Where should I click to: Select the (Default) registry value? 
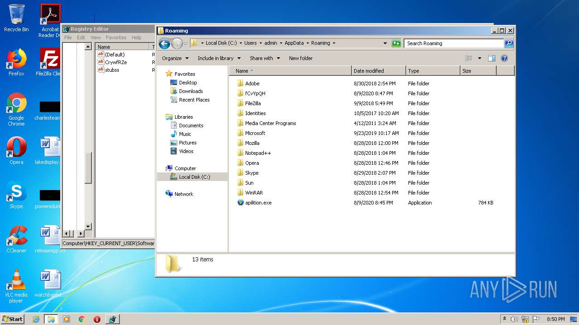click(x=111, y=55)
